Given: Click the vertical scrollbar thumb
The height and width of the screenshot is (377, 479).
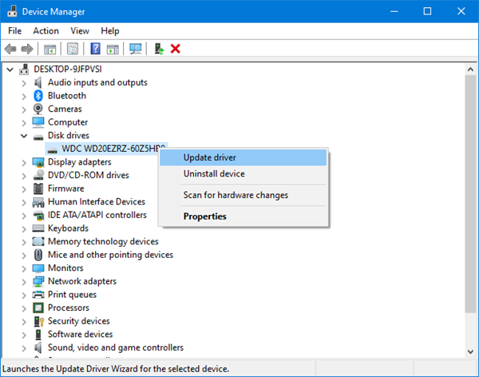Looking at the screenshot, I should tap(470, 194).
